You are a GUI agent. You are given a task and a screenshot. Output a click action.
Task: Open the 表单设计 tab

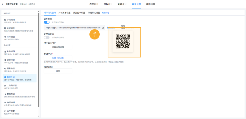(94, 4)
